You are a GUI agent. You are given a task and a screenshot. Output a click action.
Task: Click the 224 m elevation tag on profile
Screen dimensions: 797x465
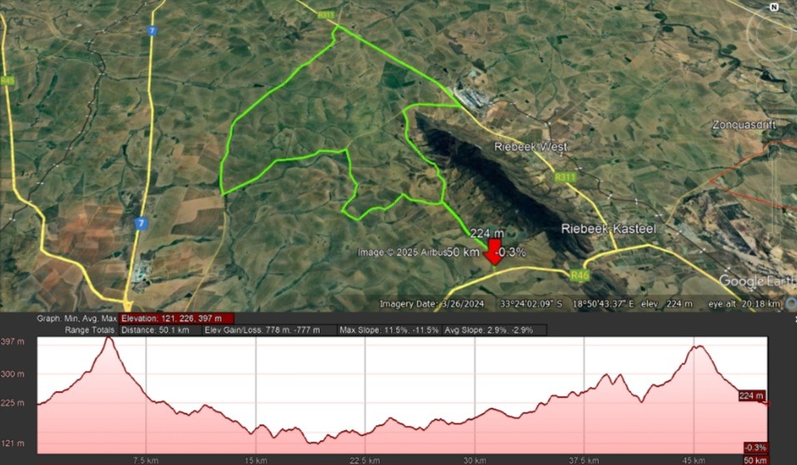pos(751,396)
